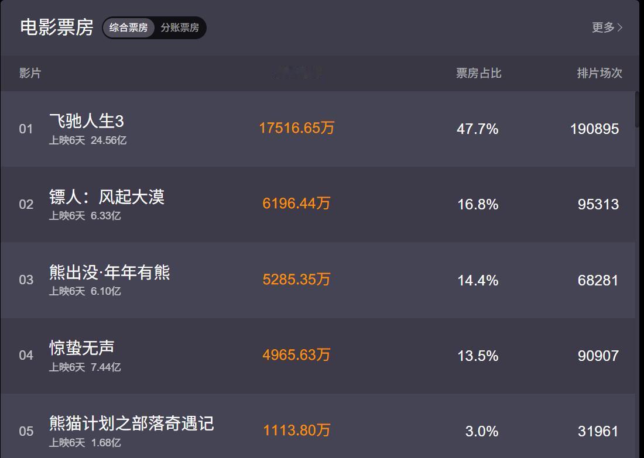This screenshot has height=458, width=644.
Task: Click the 6196.44万 revenue number
Action: (x=296, y=204)
